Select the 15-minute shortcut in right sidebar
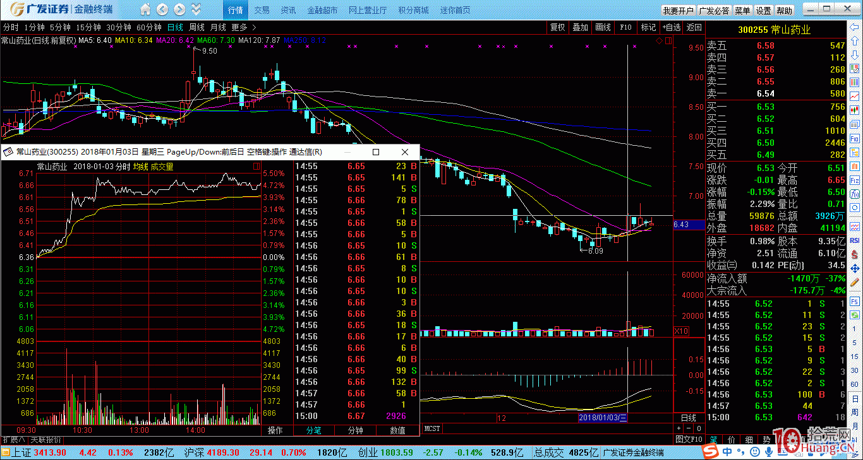 coord(854,357)
